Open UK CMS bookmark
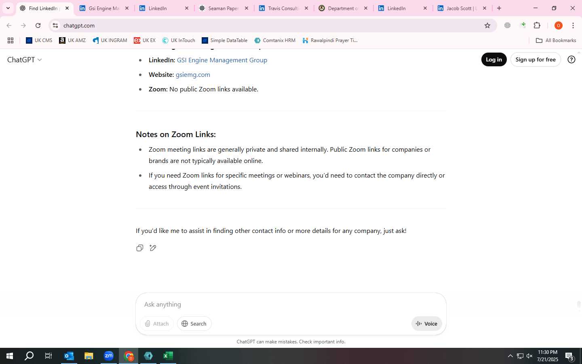The width and height of the screenshot is (582, 364). (x=39, y=40)
